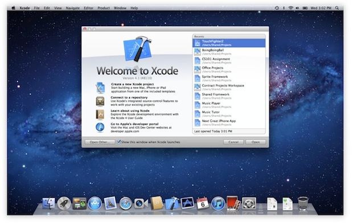Image resolution: width=353 pixels, height=224 pixels.
Task: Select Sprite Framework recent project
Action: (229, 78)
